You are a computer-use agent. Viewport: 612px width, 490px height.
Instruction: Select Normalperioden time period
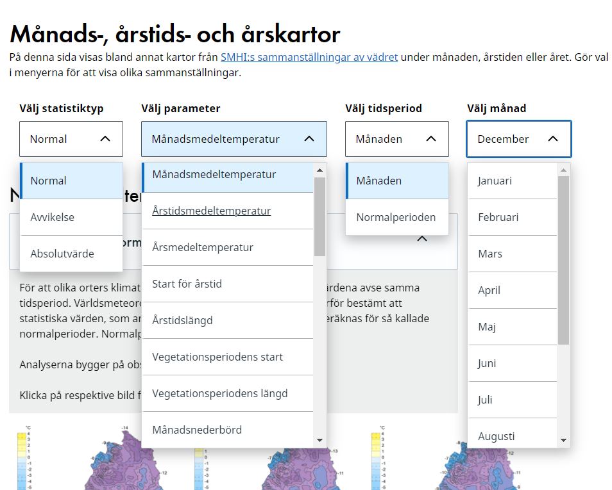point(396,217)
